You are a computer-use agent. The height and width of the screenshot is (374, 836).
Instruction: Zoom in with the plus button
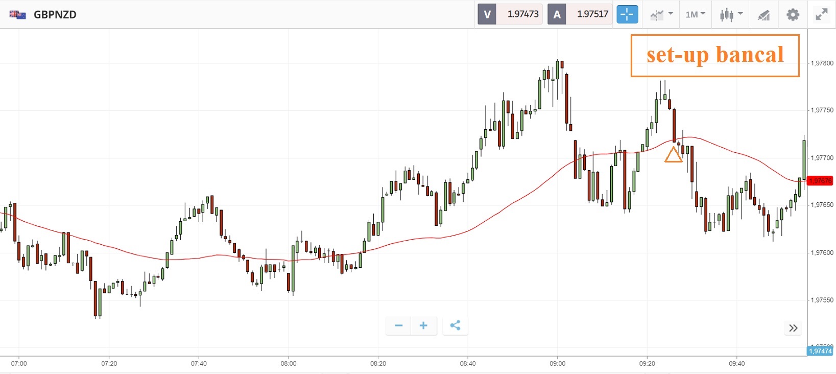(x=423, y=325)
